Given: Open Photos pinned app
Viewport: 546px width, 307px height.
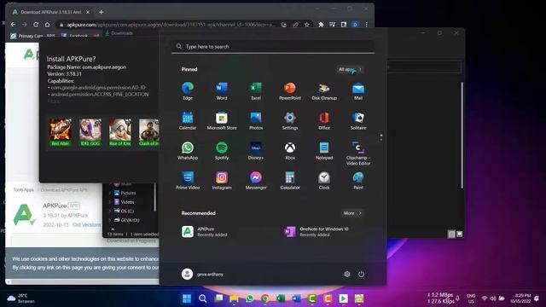Looking at the screenshot, I should (x=256, y=121).
